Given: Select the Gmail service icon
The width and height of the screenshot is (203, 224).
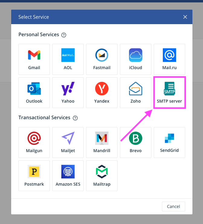Looking at the screenshot, I should pos(34,59).
